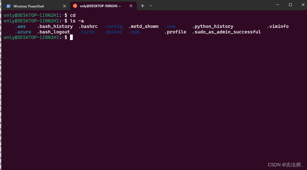Click the .docker entry in the terminal output
The width and height of the screenshot is (307, 170).
tap(113, 32)
